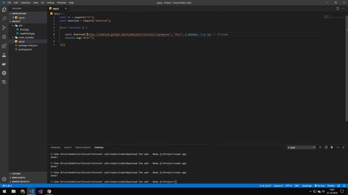Screen dimensions: 348x195
Task: Open Windows Start menu
Action: (4, 191)
